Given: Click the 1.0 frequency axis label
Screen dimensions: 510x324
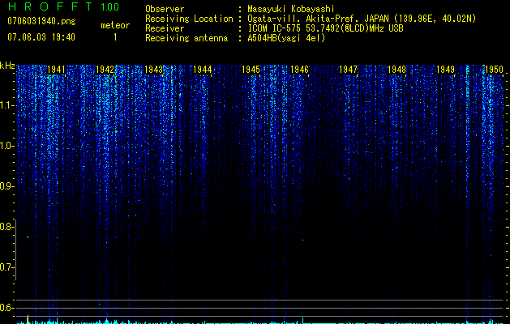Looking at the screenshot, I should tap(7, 146).
